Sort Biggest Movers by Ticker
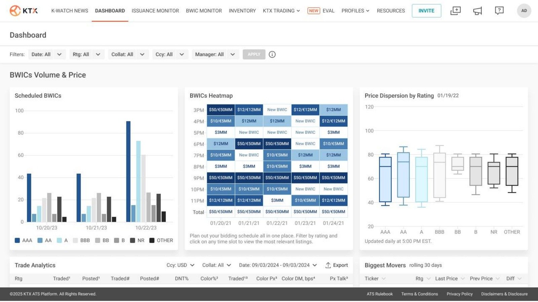Screen dimensions: 538x302 (375, 279)
